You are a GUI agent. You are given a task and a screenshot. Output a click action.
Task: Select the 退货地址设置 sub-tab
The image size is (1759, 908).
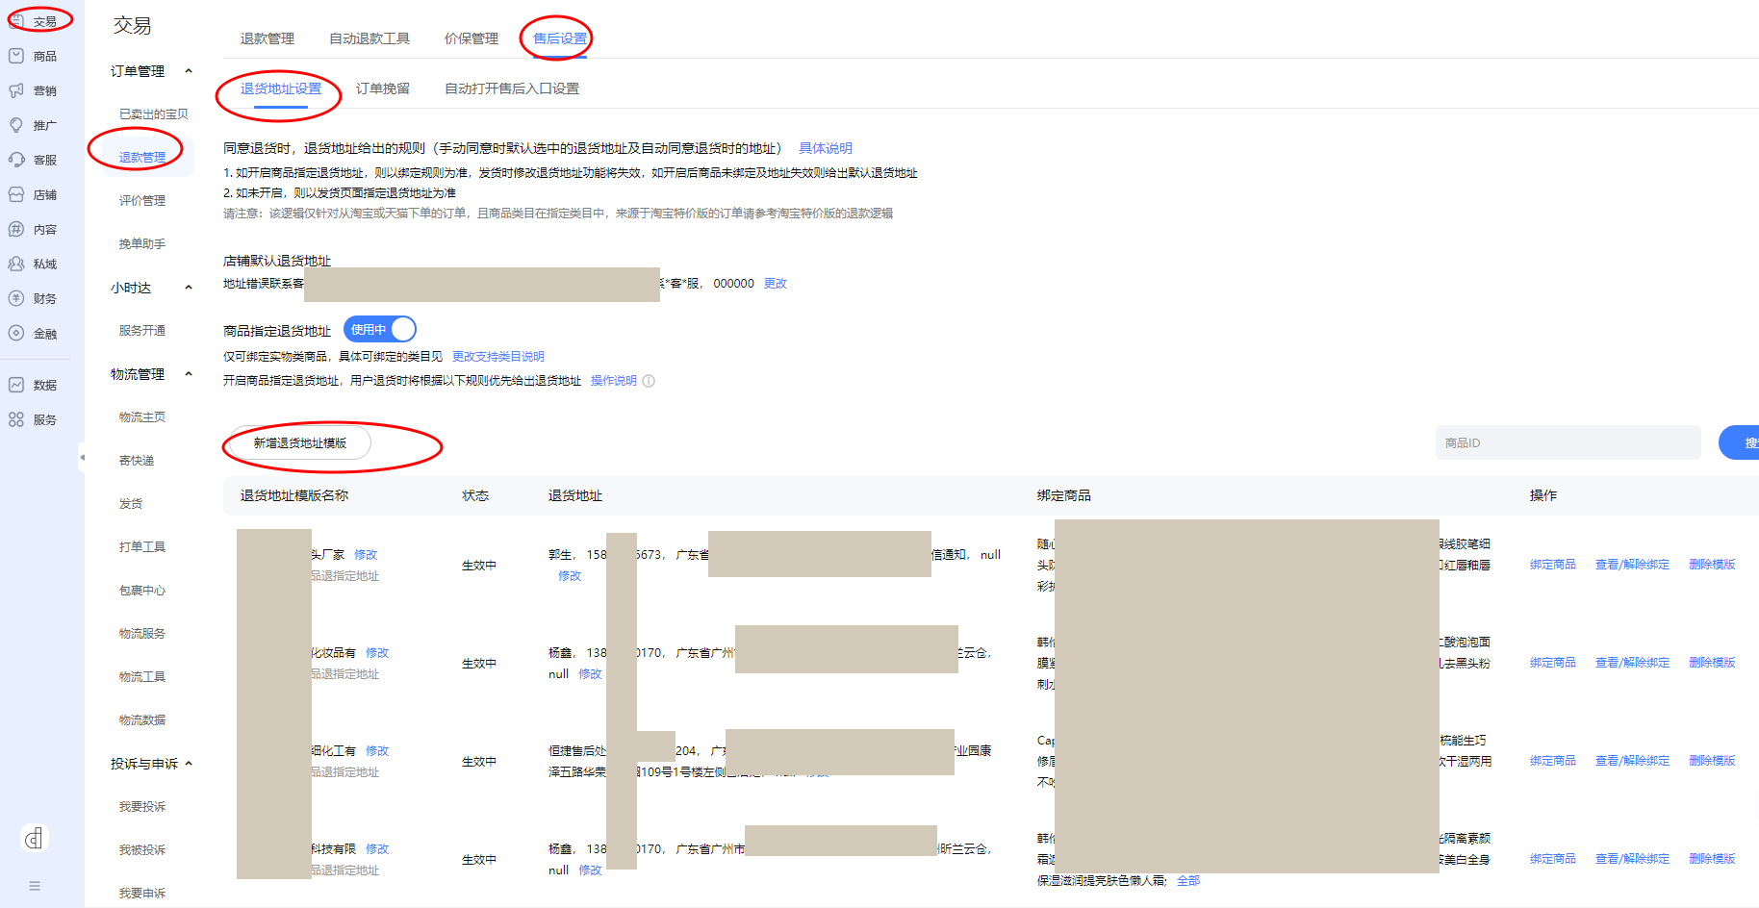coord(281,88)
